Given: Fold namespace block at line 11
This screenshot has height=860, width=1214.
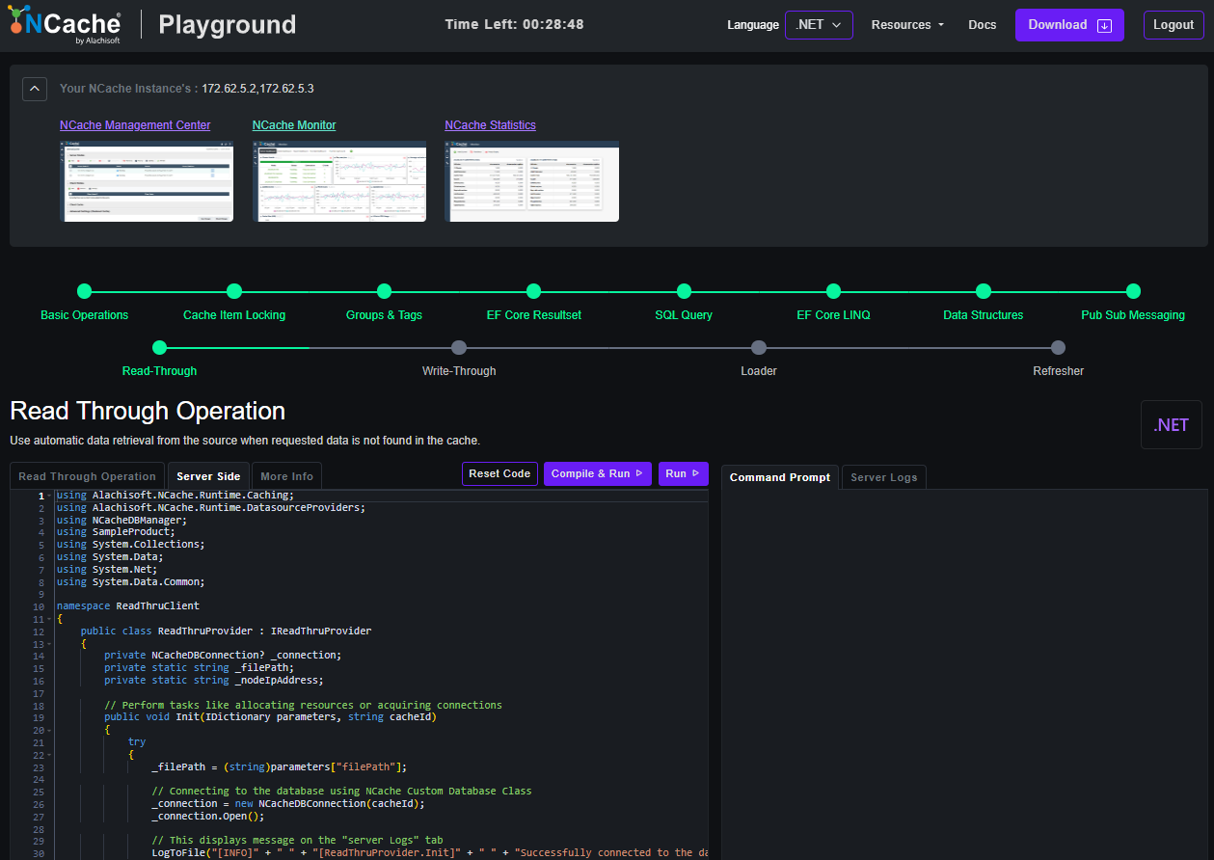Looking at the screenshot, I should (x=49, y=619).
